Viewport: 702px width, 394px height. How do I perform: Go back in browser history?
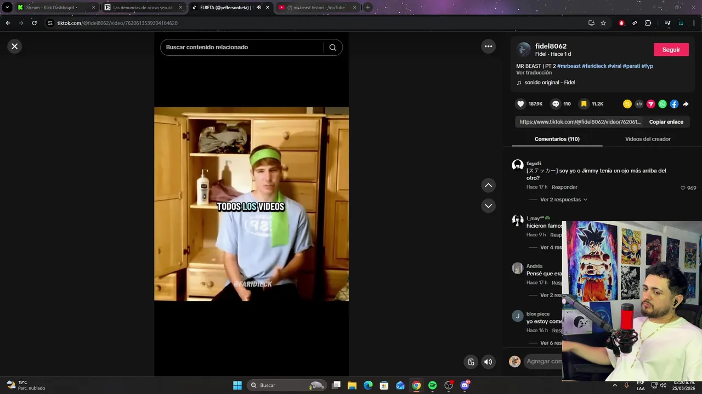[8, 23]
